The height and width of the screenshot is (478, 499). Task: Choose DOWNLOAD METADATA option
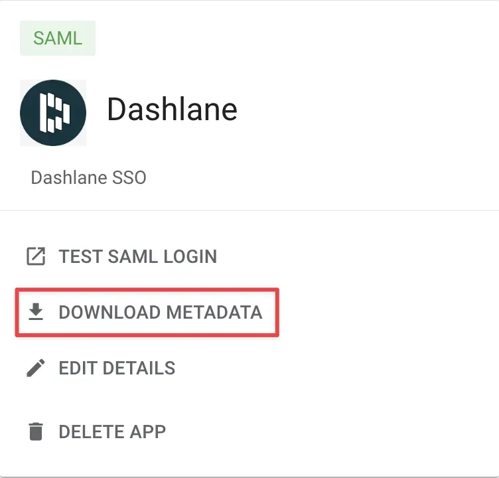pos(160,312)
